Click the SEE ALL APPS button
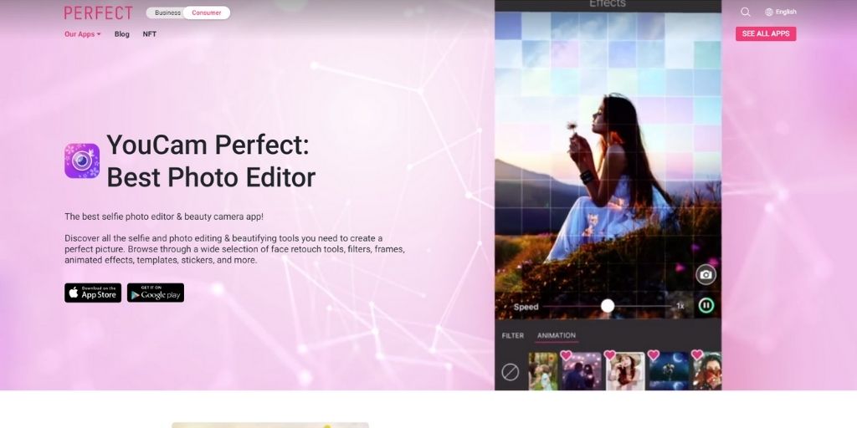Image resolution: width=857 pixels, height=428 pixels. pos(766,33)
